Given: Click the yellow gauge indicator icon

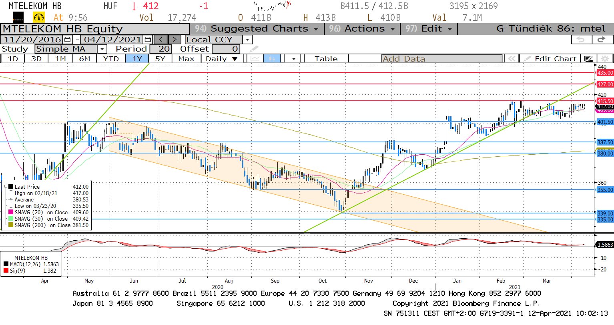Looking at the screenshot, I should [x=39, y=17].
